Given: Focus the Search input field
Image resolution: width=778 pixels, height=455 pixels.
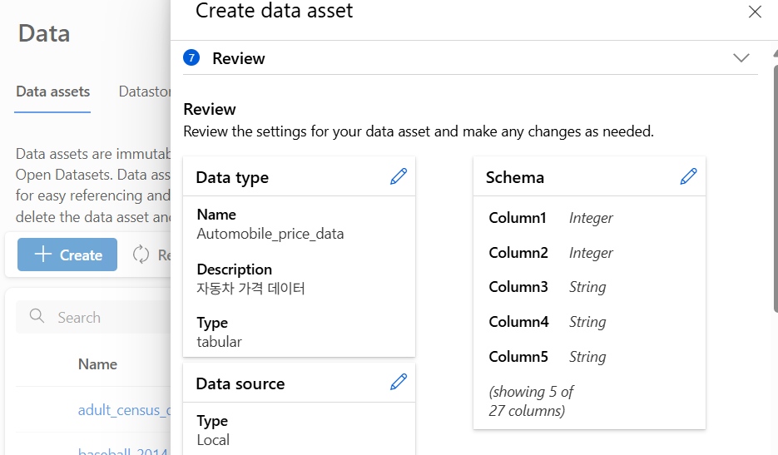Looking at the screenshot, I should (108, 317).
